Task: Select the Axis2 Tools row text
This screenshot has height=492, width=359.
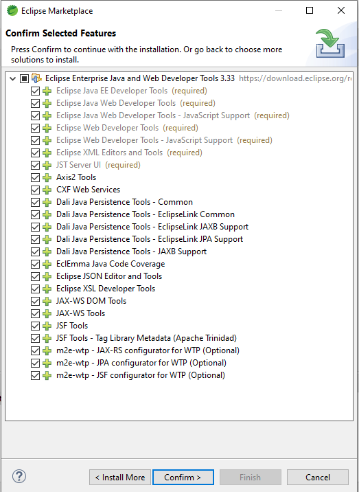Action: [76, 177]
